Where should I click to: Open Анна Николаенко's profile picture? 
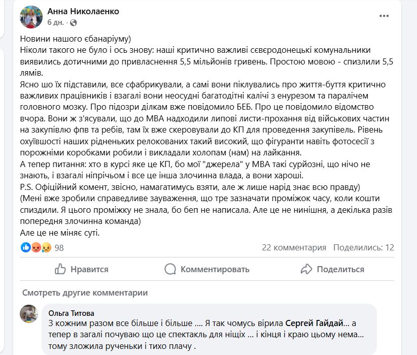pyautogui.click(x=31, y=17)
